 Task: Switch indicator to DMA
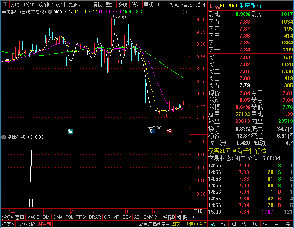pyautogui.click(x=58, y=217)
